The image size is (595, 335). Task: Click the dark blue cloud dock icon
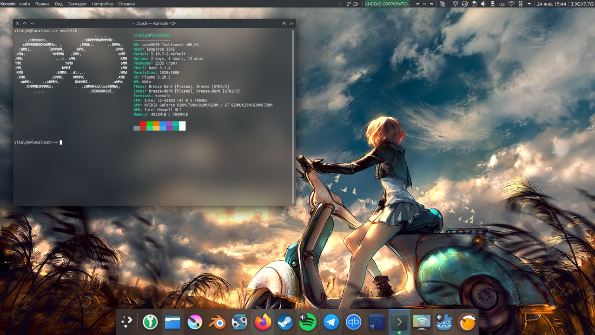(x=377, y=322)
